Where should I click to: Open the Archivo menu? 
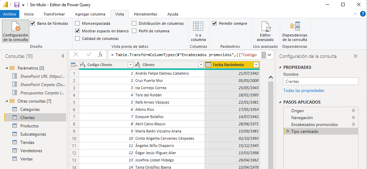coord(10,14)
